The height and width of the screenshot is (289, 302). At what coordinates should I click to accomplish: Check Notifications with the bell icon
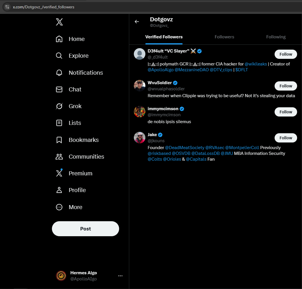[x=59, y=72]
